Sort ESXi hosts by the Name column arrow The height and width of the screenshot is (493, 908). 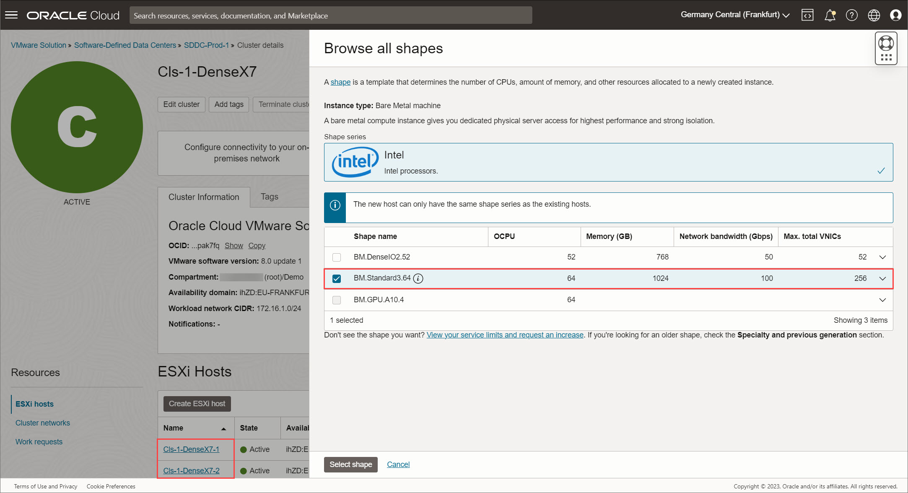225,428
